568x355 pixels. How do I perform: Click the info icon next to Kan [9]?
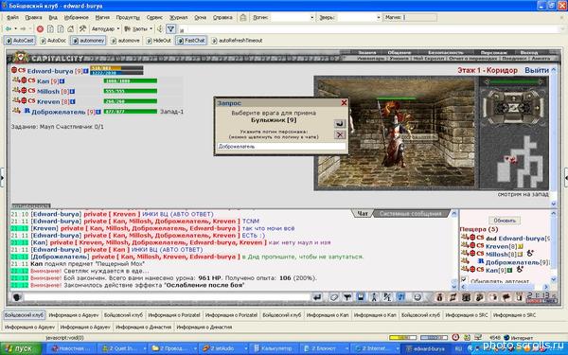[x=62, y=81]
